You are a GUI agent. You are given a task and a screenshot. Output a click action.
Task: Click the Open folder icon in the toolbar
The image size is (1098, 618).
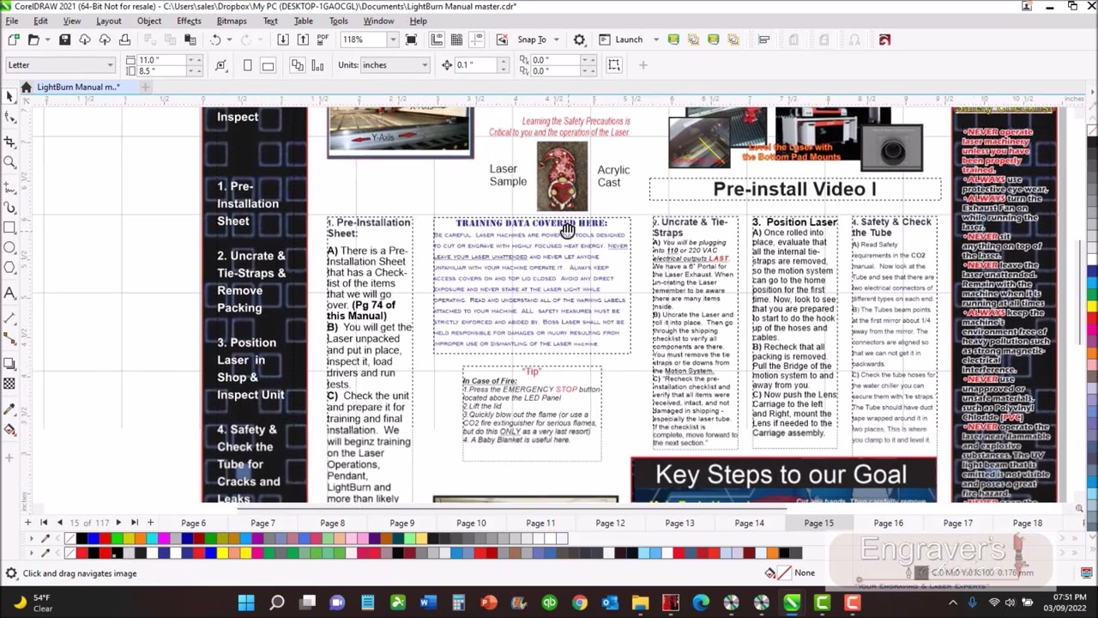33,39
